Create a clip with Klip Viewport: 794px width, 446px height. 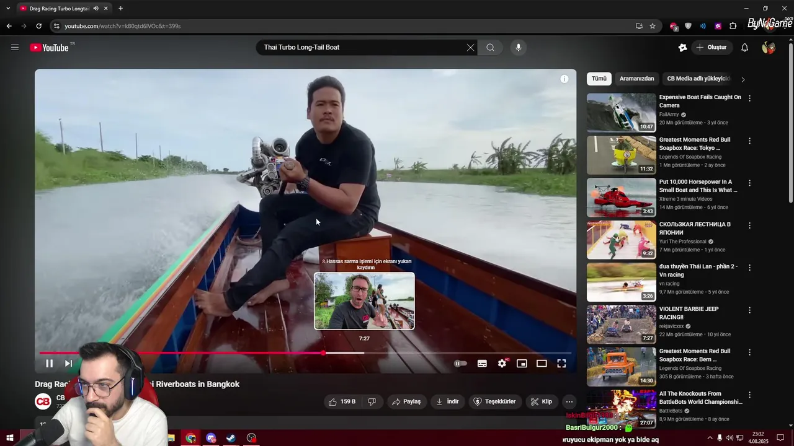coord(541,401)
